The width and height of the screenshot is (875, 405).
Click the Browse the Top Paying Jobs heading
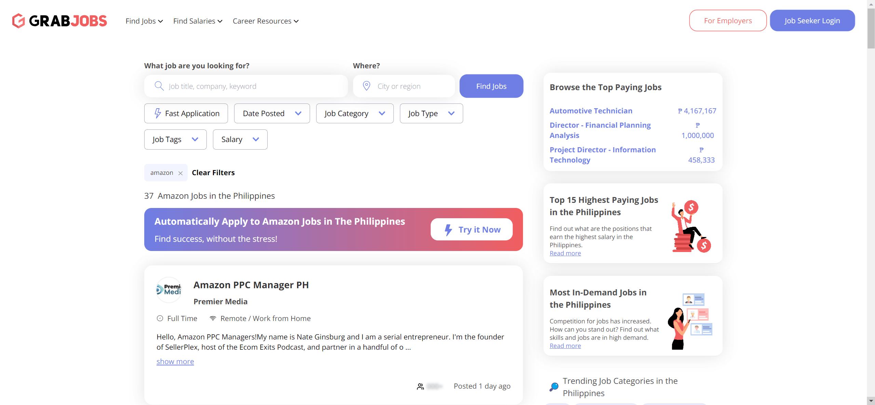pos(606,87)
